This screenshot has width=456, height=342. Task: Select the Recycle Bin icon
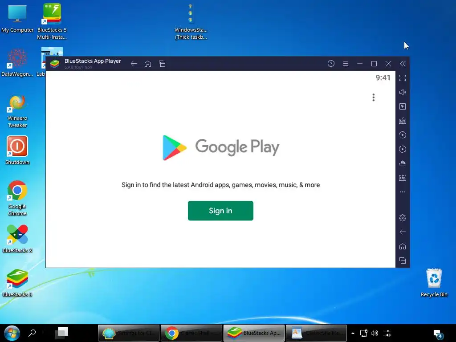(x=434, y=283)
